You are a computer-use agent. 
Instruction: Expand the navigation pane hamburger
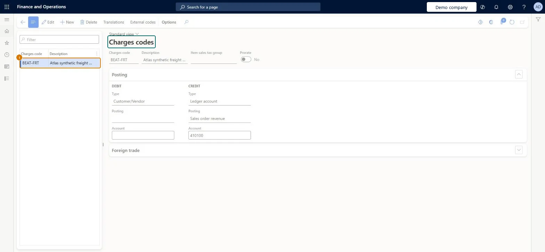(x=7, y=20)
